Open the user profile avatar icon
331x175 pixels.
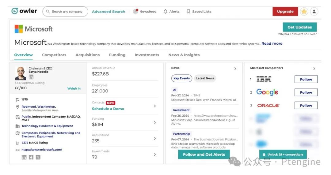(314, 12)
